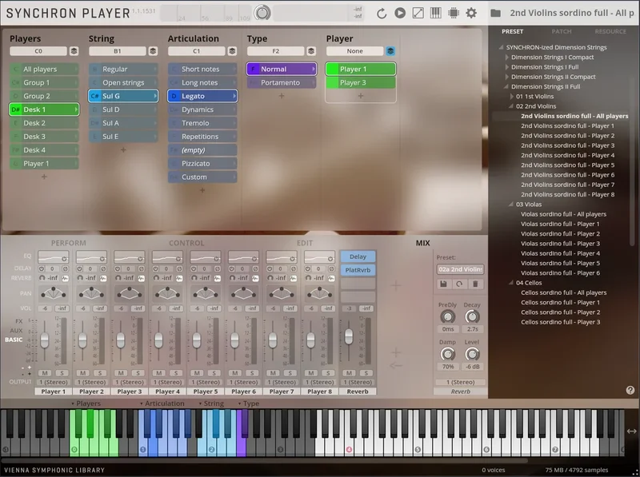640x477 pixels.
Task: Click the resize window icon in toolbar
Action: [x=418, y=13]
